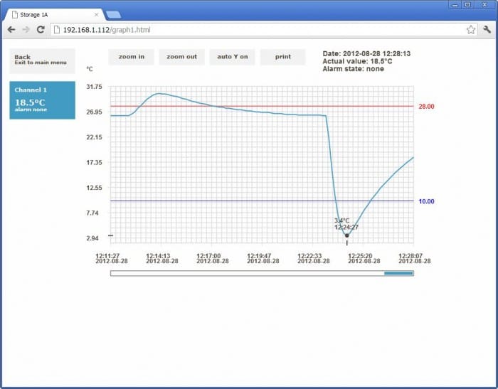498x389 pixels.
Task: Click the print button
Action: (282, 57)
